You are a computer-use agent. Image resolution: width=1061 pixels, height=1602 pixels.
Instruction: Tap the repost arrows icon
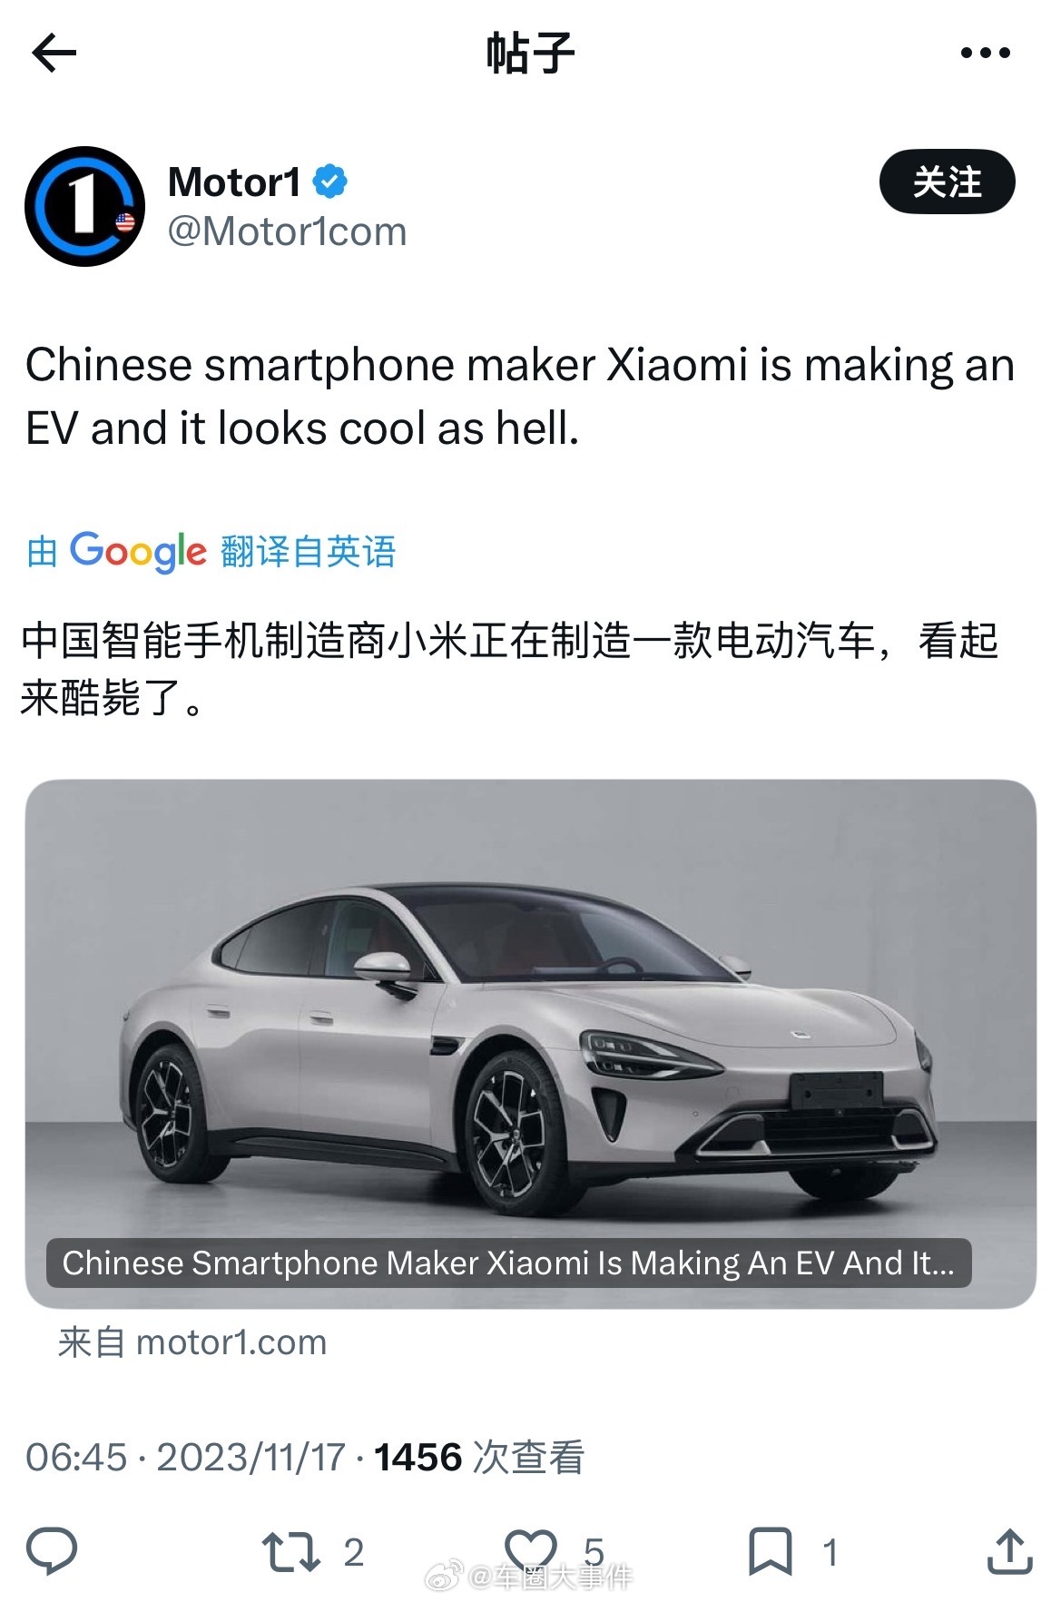coord(290,1551)
